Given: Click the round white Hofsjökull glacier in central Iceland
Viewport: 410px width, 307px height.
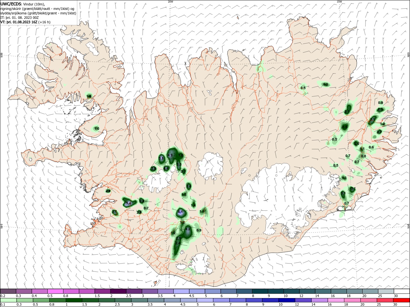Looking at the screenshot, I should point(210,166).
